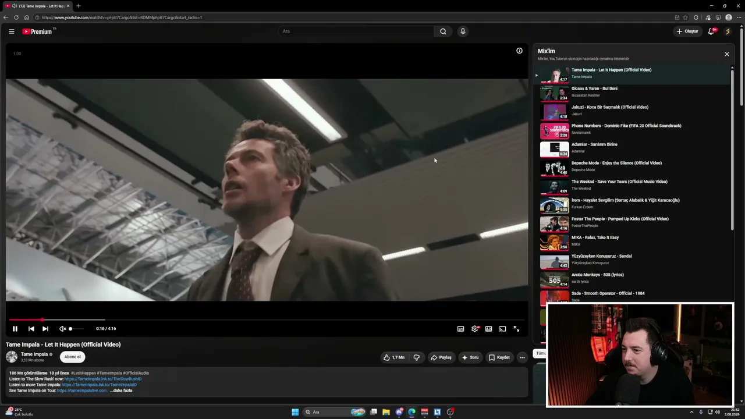Close the Mix'im playlist panel

pyautogui.click(x=726, y=54)
